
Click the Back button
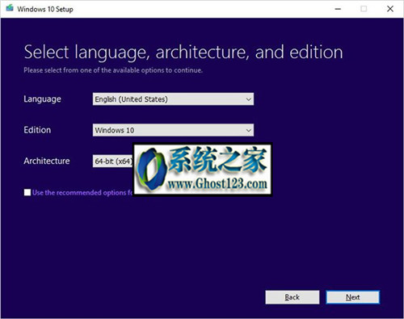coord(292,297)
